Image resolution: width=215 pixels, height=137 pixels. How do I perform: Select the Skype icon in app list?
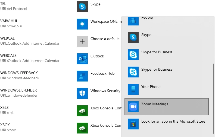click(x=133, y=37)
